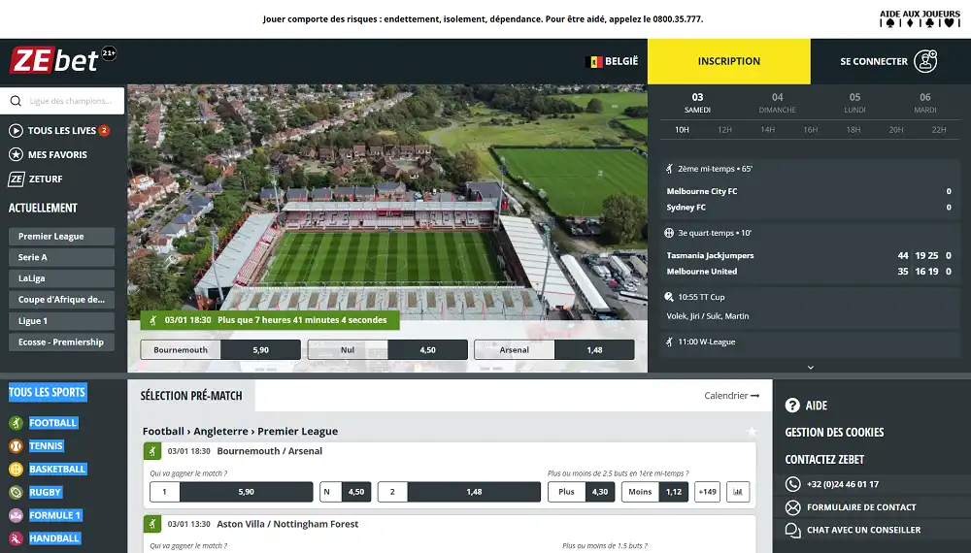
Task: Click the basketball sport icon
Action: tap(16, 469)
